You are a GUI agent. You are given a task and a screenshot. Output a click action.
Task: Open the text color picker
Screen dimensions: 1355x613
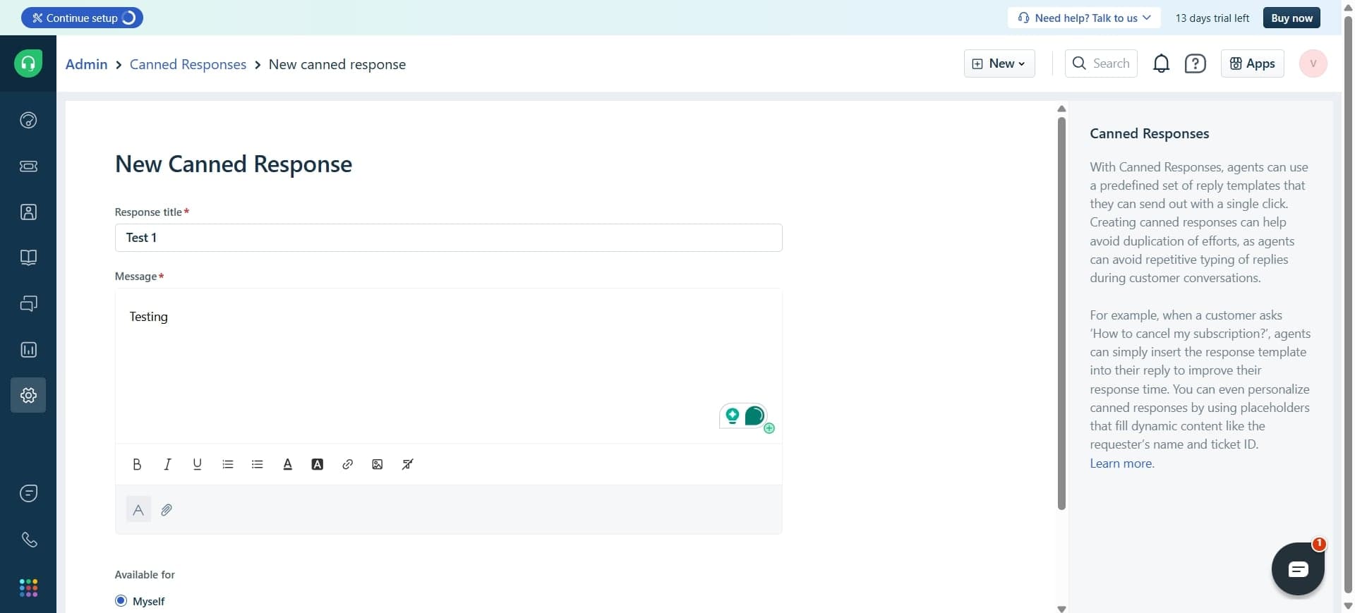tap(287, 464)
